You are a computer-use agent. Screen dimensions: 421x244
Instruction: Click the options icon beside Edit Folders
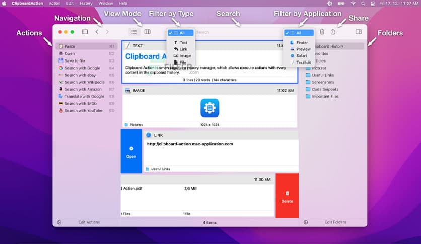pos(306,222)
